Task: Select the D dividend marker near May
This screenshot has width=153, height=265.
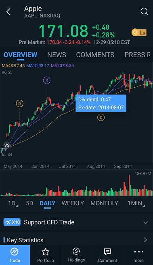Action: 20,103
